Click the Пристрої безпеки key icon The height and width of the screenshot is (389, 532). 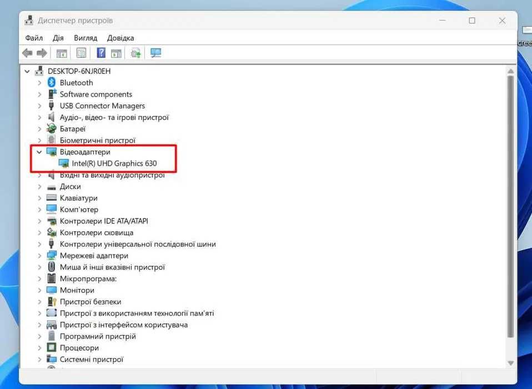pos(52,301)
